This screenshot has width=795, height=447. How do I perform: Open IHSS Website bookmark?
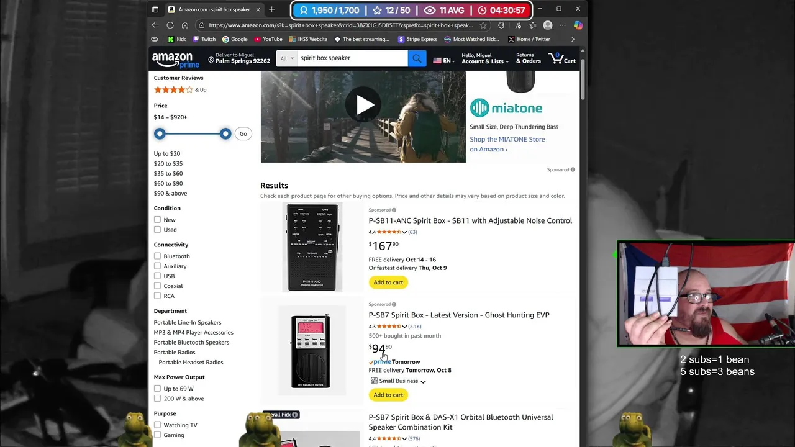308,39
